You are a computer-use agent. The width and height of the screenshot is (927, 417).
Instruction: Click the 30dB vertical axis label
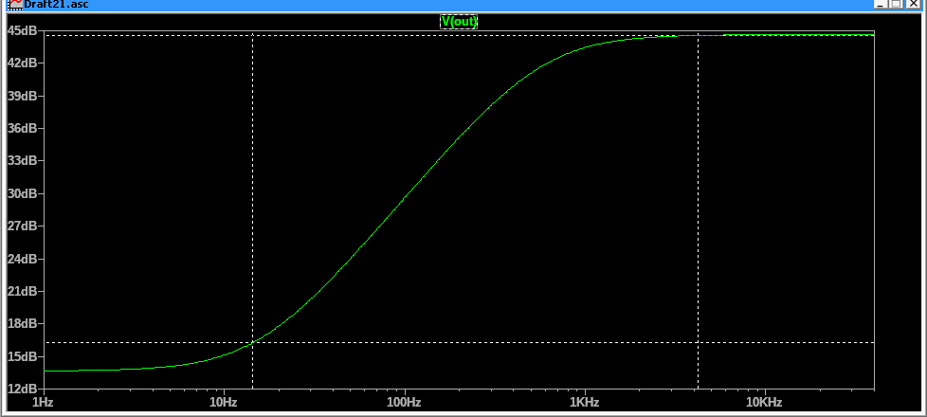coord(22,193)
